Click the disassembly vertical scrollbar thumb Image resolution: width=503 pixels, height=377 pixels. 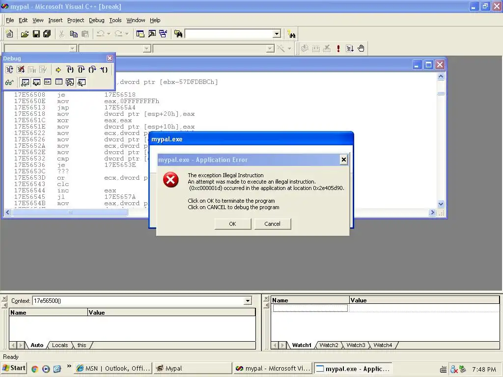441,93
